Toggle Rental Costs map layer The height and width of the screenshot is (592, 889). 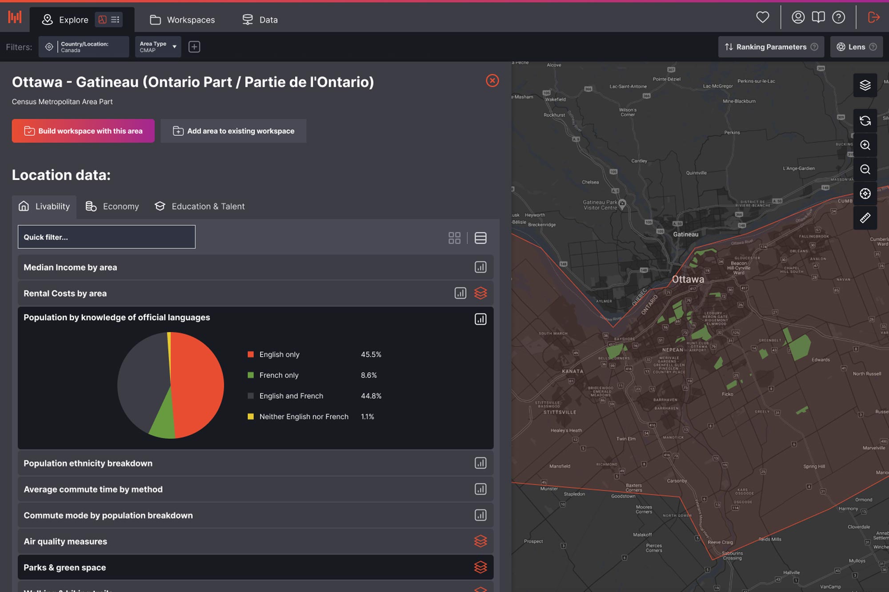(x=481, y=293)
